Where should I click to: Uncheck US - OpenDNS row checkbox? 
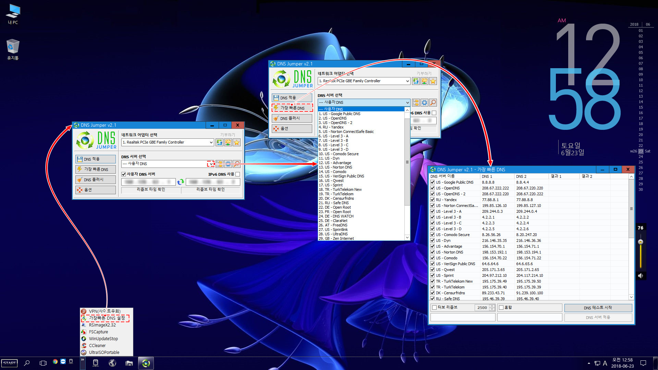pyautogui.click(x=432, y=188)
